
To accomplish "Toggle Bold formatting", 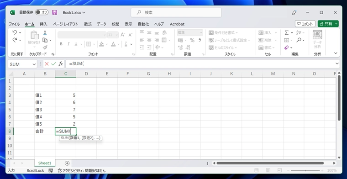I will coord(61,44).
